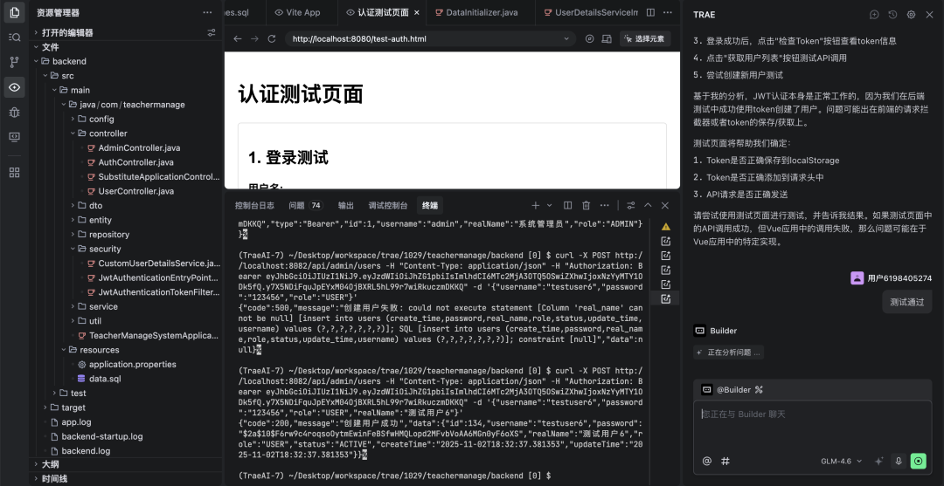Open the new terminal dropdown chevron
The image size is (944, 486).
point(548,205)
